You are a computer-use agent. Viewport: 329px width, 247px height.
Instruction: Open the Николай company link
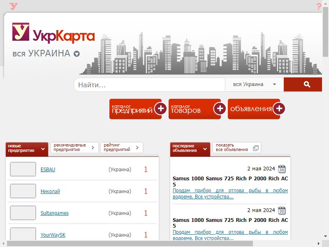[x=50, y=191]
